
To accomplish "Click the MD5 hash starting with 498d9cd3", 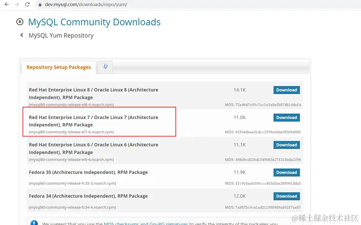I will coord(268,160).
